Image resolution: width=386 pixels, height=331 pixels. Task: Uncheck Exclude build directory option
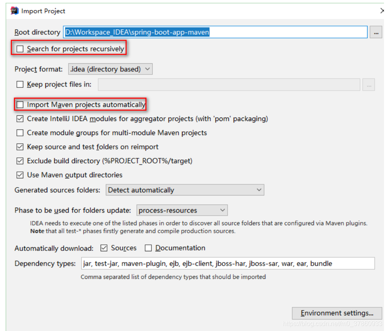[20, 161]
